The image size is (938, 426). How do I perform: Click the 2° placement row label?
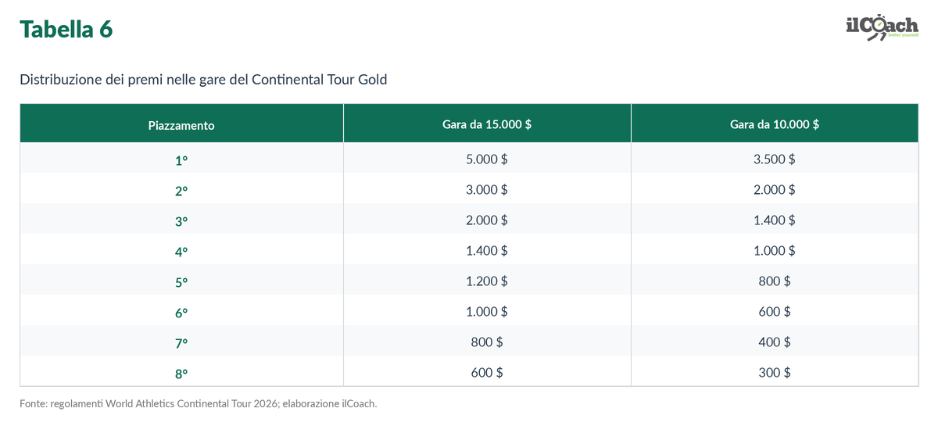(181, 190)
